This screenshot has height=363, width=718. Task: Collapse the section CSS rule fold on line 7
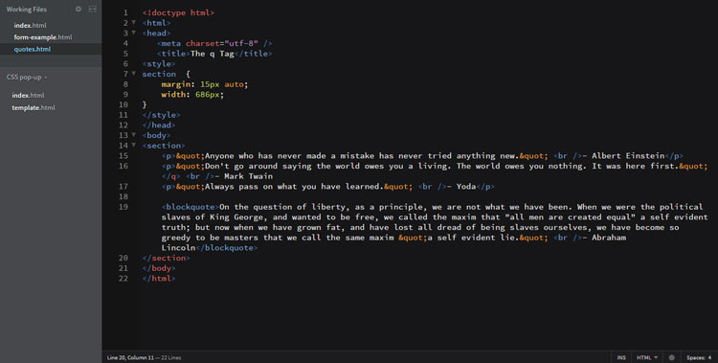134,73
